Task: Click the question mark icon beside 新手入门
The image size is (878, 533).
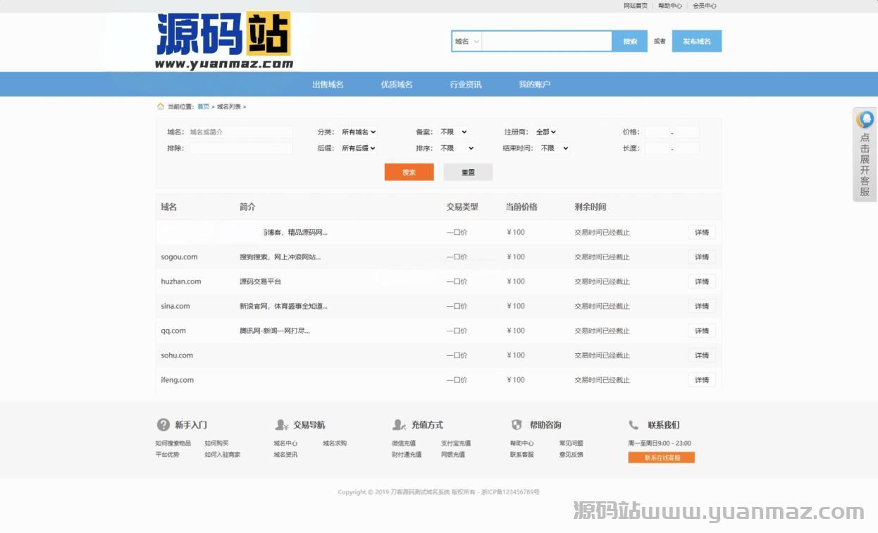Action: click(x=163, y=424)
